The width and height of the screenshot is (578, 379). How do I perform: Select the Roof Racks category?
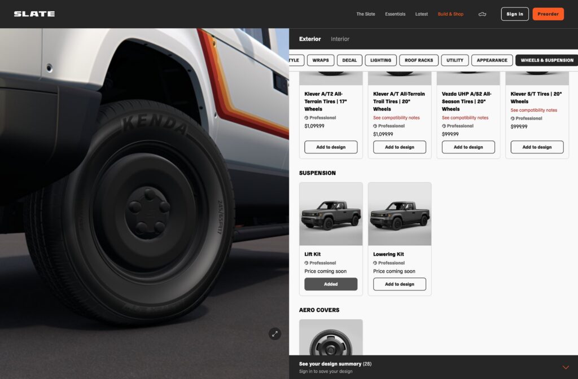(x=419, y=60)
